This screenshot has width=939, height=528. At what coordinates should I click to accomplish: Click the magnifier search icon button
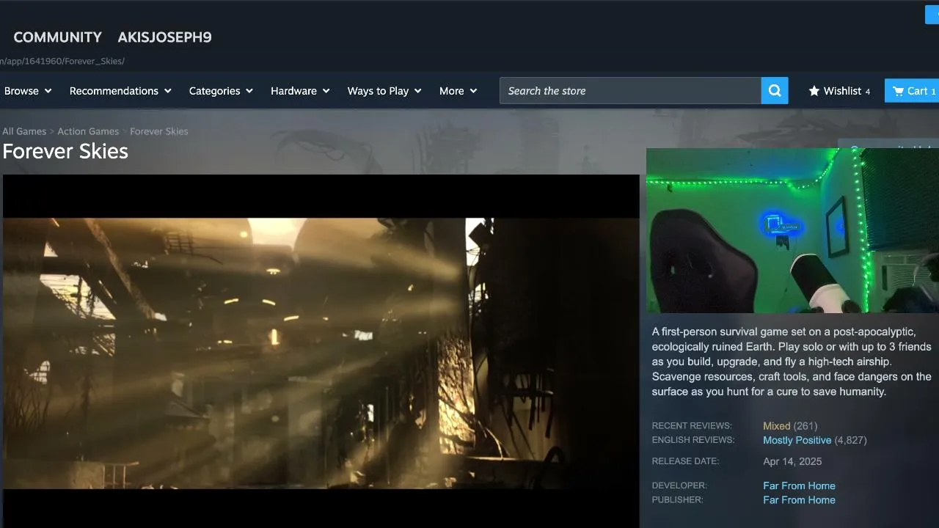coord(775,91)
